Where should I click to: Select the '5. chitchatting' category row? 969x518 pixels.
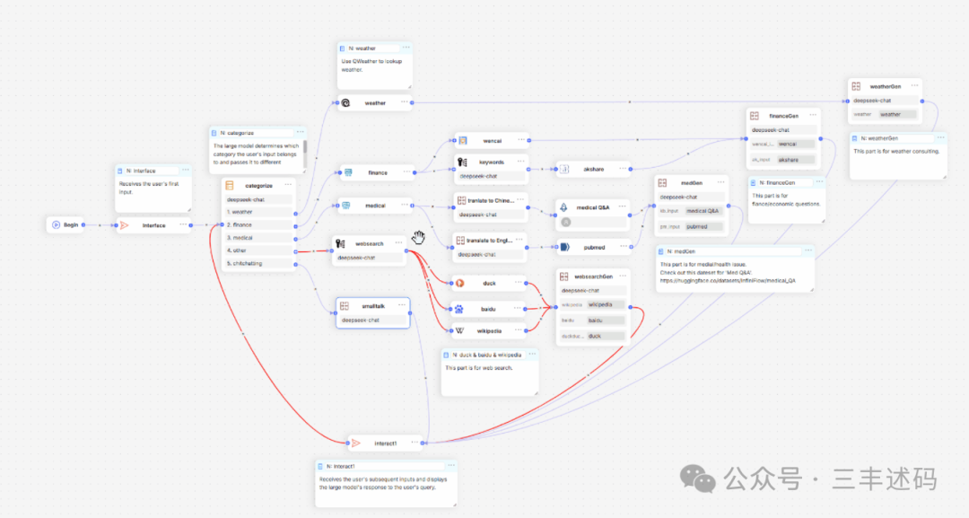[258, 264]
